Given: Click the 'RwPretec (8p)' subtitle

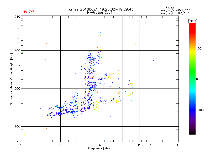Looking at the screenshot, I should [99, 13].
